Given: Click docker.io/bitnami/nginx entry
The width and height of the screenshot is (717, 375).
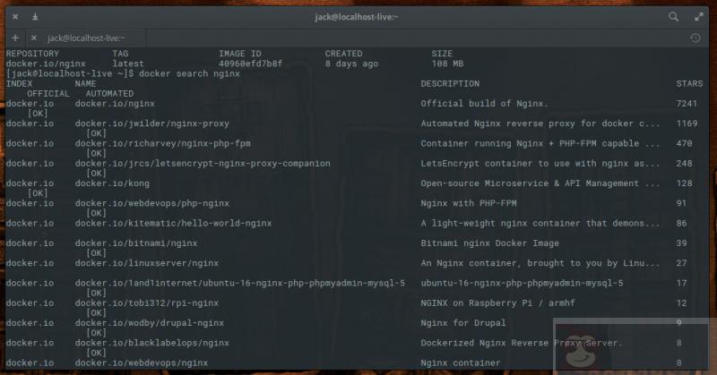Looking at the screenshot, I should coord(136,243).
